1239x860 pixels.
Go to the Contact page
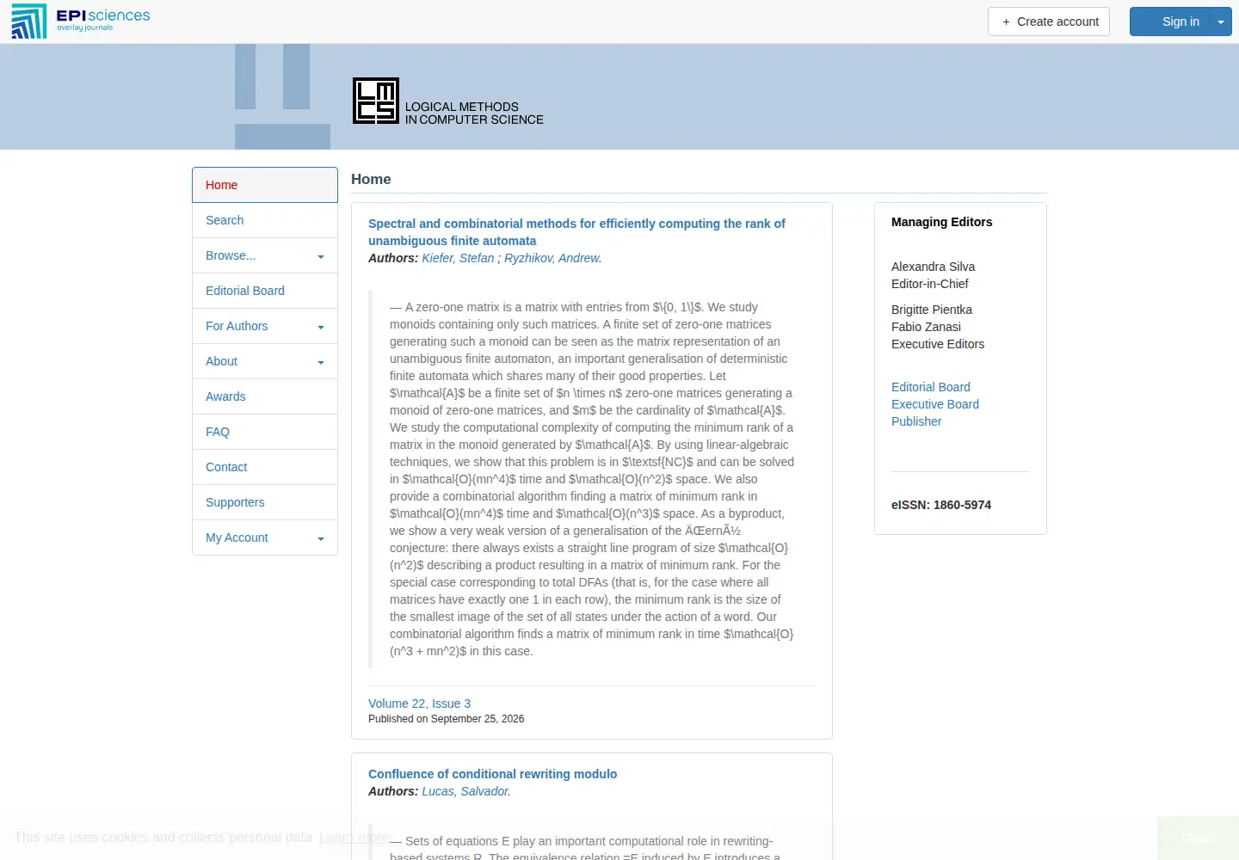tap(265, 467)
